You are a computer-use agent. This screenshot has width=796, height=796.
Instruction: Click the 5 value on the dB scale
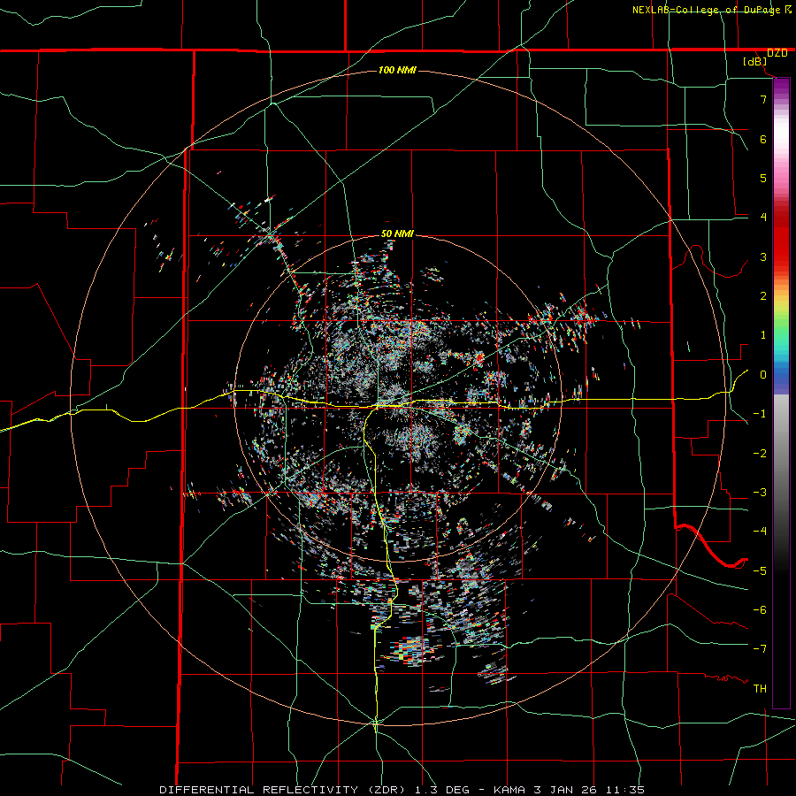click(763, 178)
